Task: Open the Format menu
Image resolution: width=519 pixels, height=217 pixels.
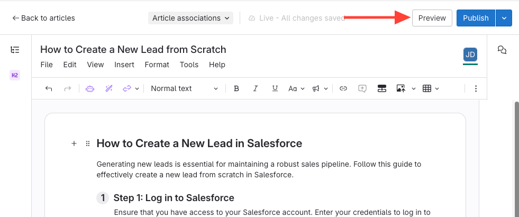Action: pyautogui.click(x=157, y=65)
